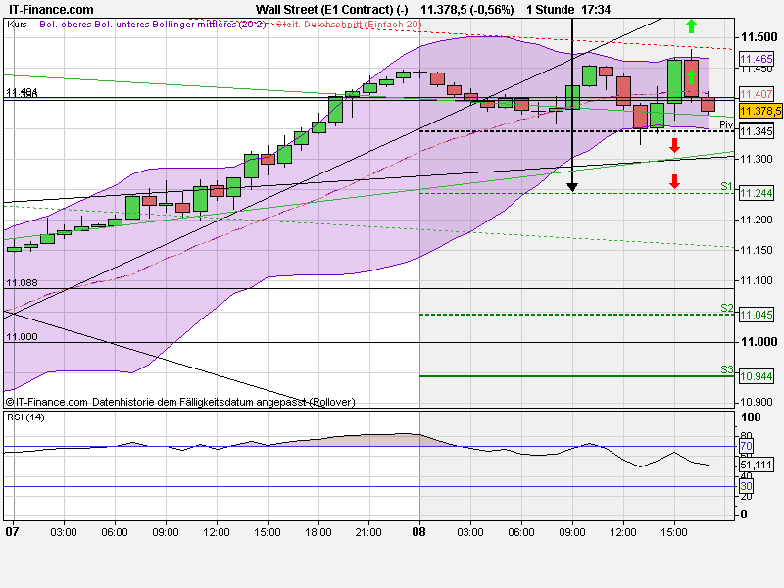The width and height of the screenshot is (784, 588).
Task: Expand the Kurs legend entry
Action: [x=16, y=24]
